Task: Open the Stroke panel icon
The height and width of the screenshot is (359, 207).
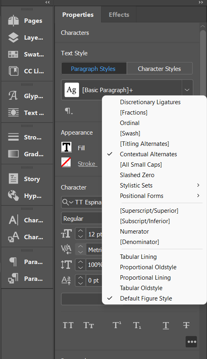Action: point(13,137)
